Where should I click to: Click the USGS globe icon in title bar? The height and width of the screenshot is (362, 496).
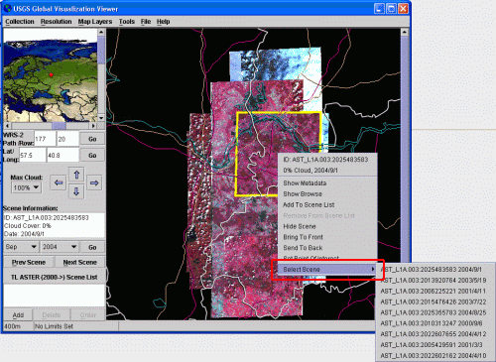(7, 9)
